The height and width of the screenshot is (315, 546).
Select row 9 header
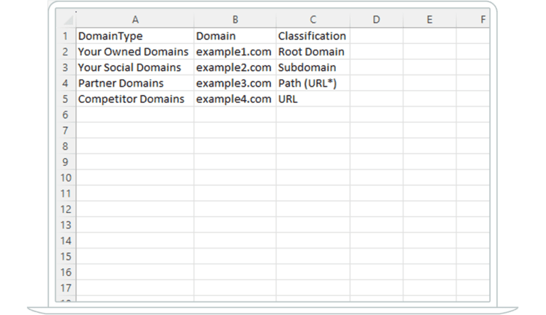click(65, 162)
